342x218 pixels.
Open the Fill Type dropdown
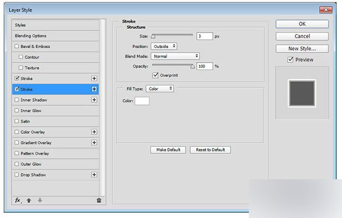[x=160, y=89]
